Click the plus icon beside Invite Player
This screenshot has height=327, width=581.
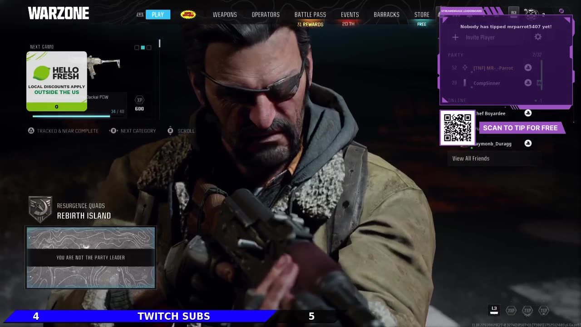(x=455, y=37)
